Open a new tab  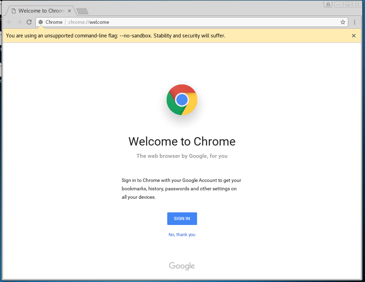(82, 11)
